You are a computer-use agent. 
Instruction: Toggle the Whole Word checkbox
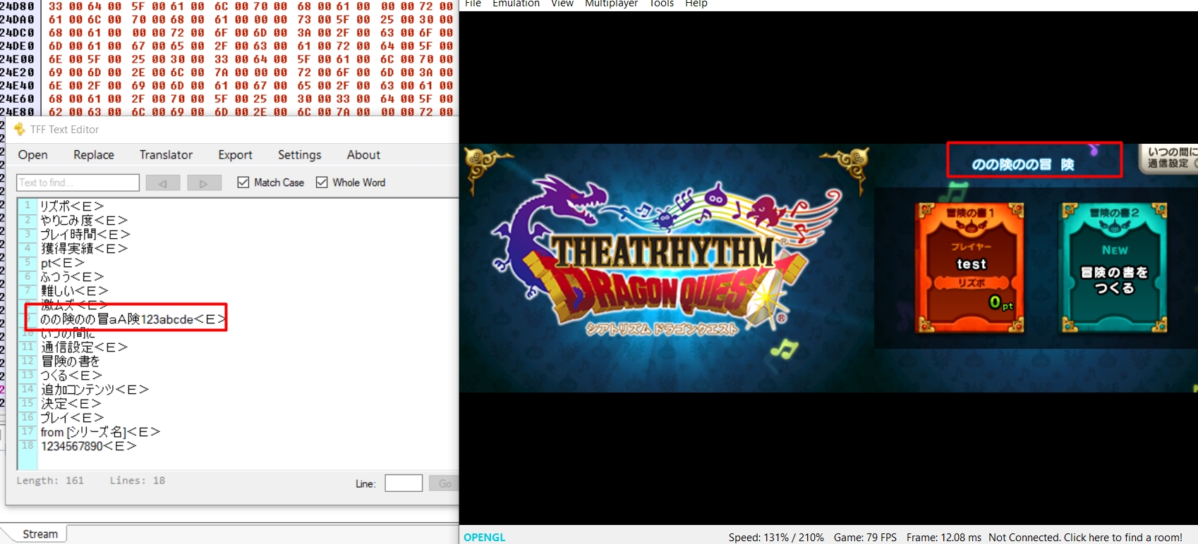pyautogui.click(x=322, y=183)
